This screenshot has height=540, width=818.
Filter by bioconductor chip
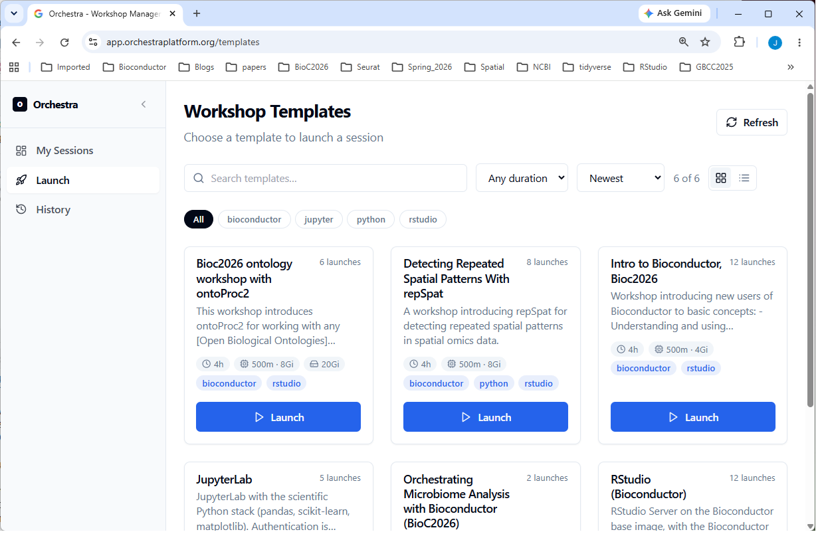(x=255, y=219)
